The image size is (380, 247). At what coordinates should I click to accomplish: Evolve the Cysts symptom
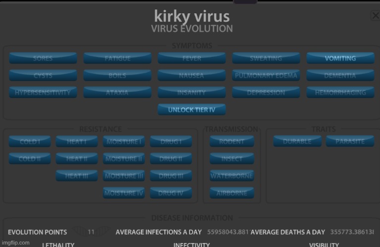tap(43, 75)
